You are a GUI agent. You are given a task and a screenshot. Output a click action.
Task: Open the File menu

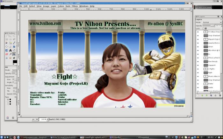(x=20, y=6)
